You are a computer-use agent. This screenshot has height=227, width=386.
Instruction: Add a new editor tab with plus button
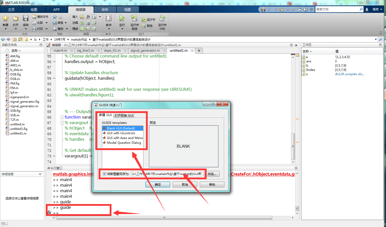point(199,51)
